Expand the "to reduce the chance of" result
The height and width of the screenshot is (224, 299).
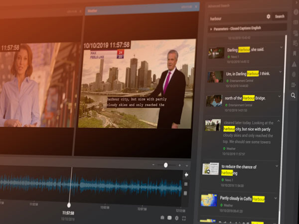click(x=277, y=166)
